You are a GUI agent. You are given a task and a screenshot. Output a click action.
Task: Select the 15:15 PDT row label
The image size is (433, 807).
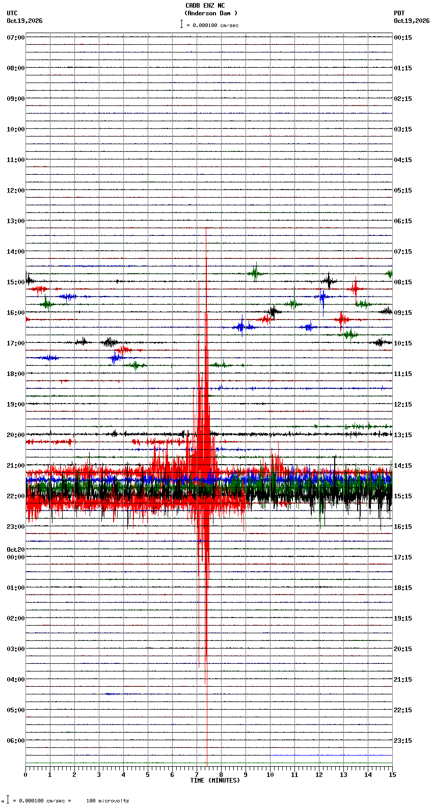pos(403,496)
